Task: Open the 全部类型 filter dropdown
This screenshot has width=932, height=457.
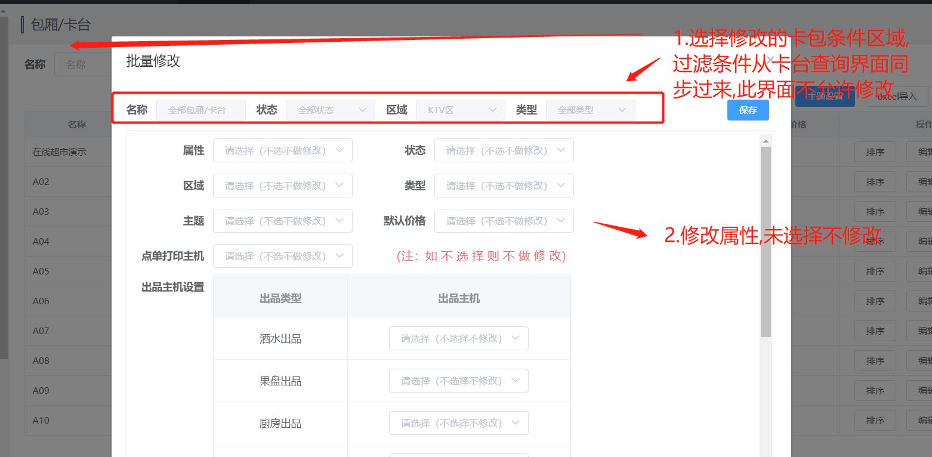Action: click(591, 110)
